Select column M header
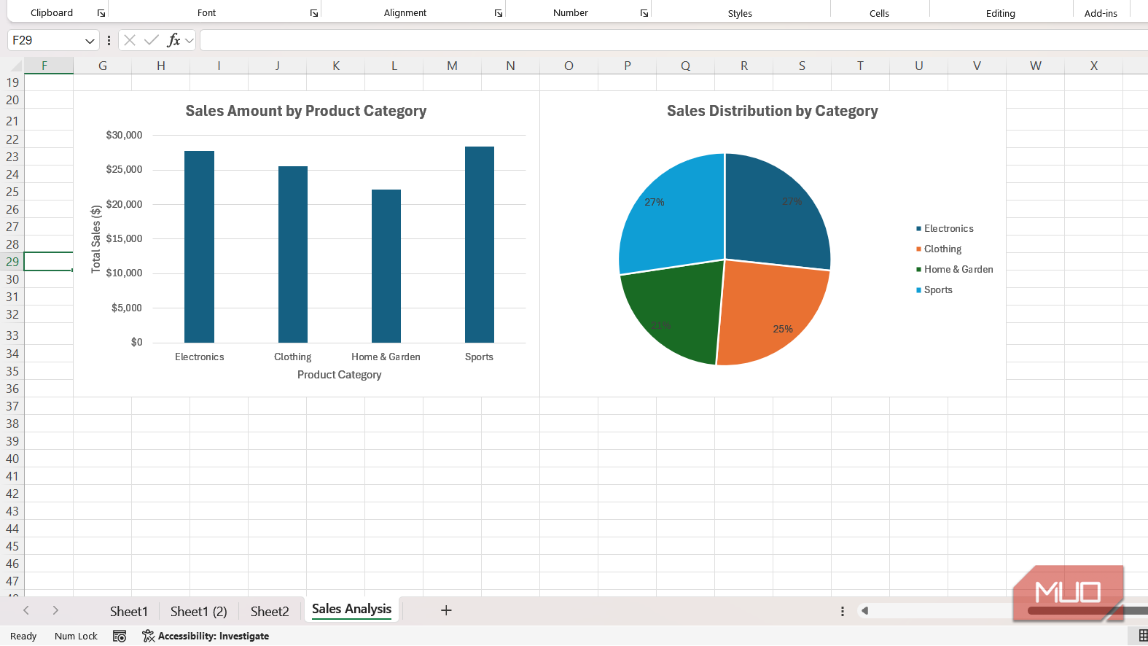Screen dimensions: 1148x646 pos(452,66)
